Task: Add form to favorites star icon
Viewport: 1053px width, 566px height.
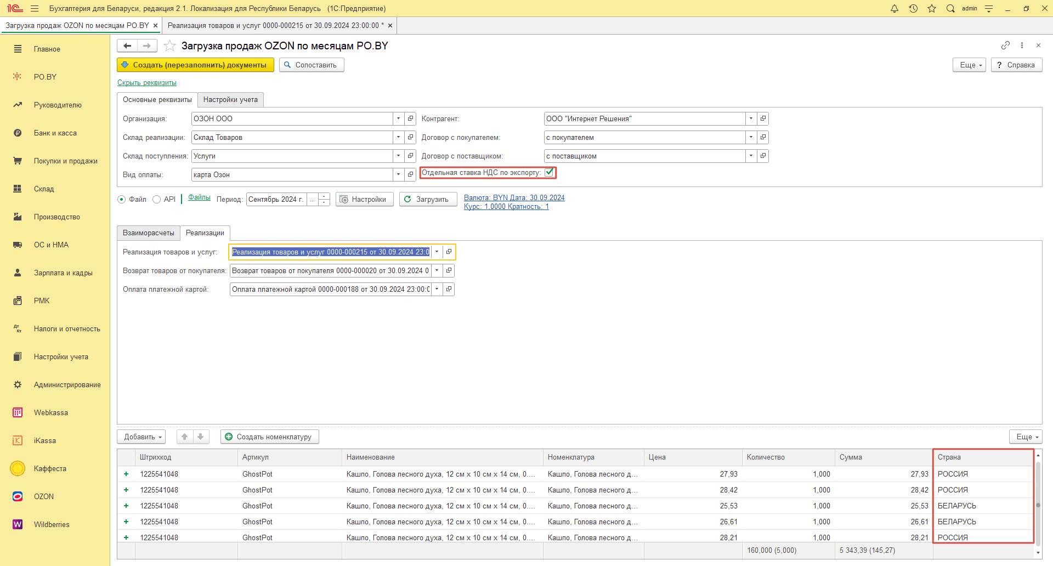Action: [x=169, y=46]
